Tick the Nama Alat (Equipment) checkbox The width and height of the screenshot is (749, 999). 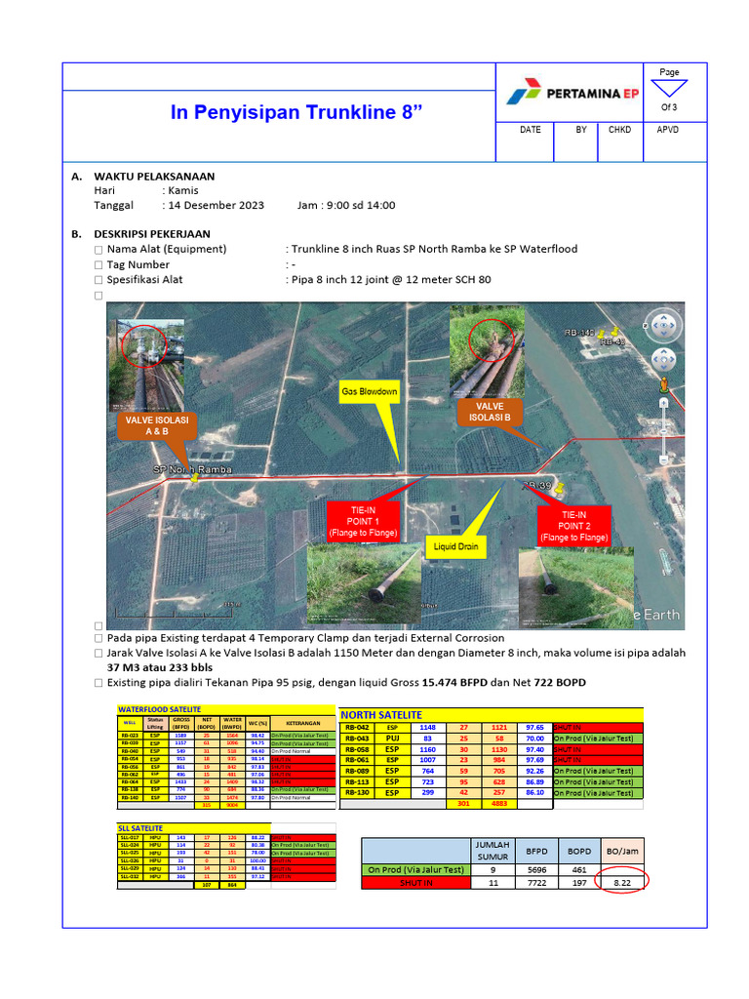click(99, 250)
